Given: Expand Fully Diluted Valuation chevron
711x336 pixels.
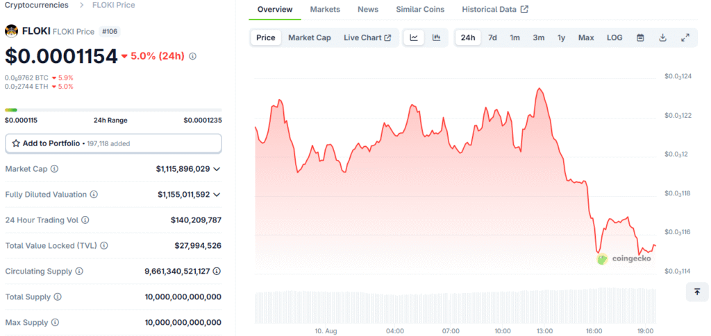Looking at the screenshot, I should click(x=217, y=195).
